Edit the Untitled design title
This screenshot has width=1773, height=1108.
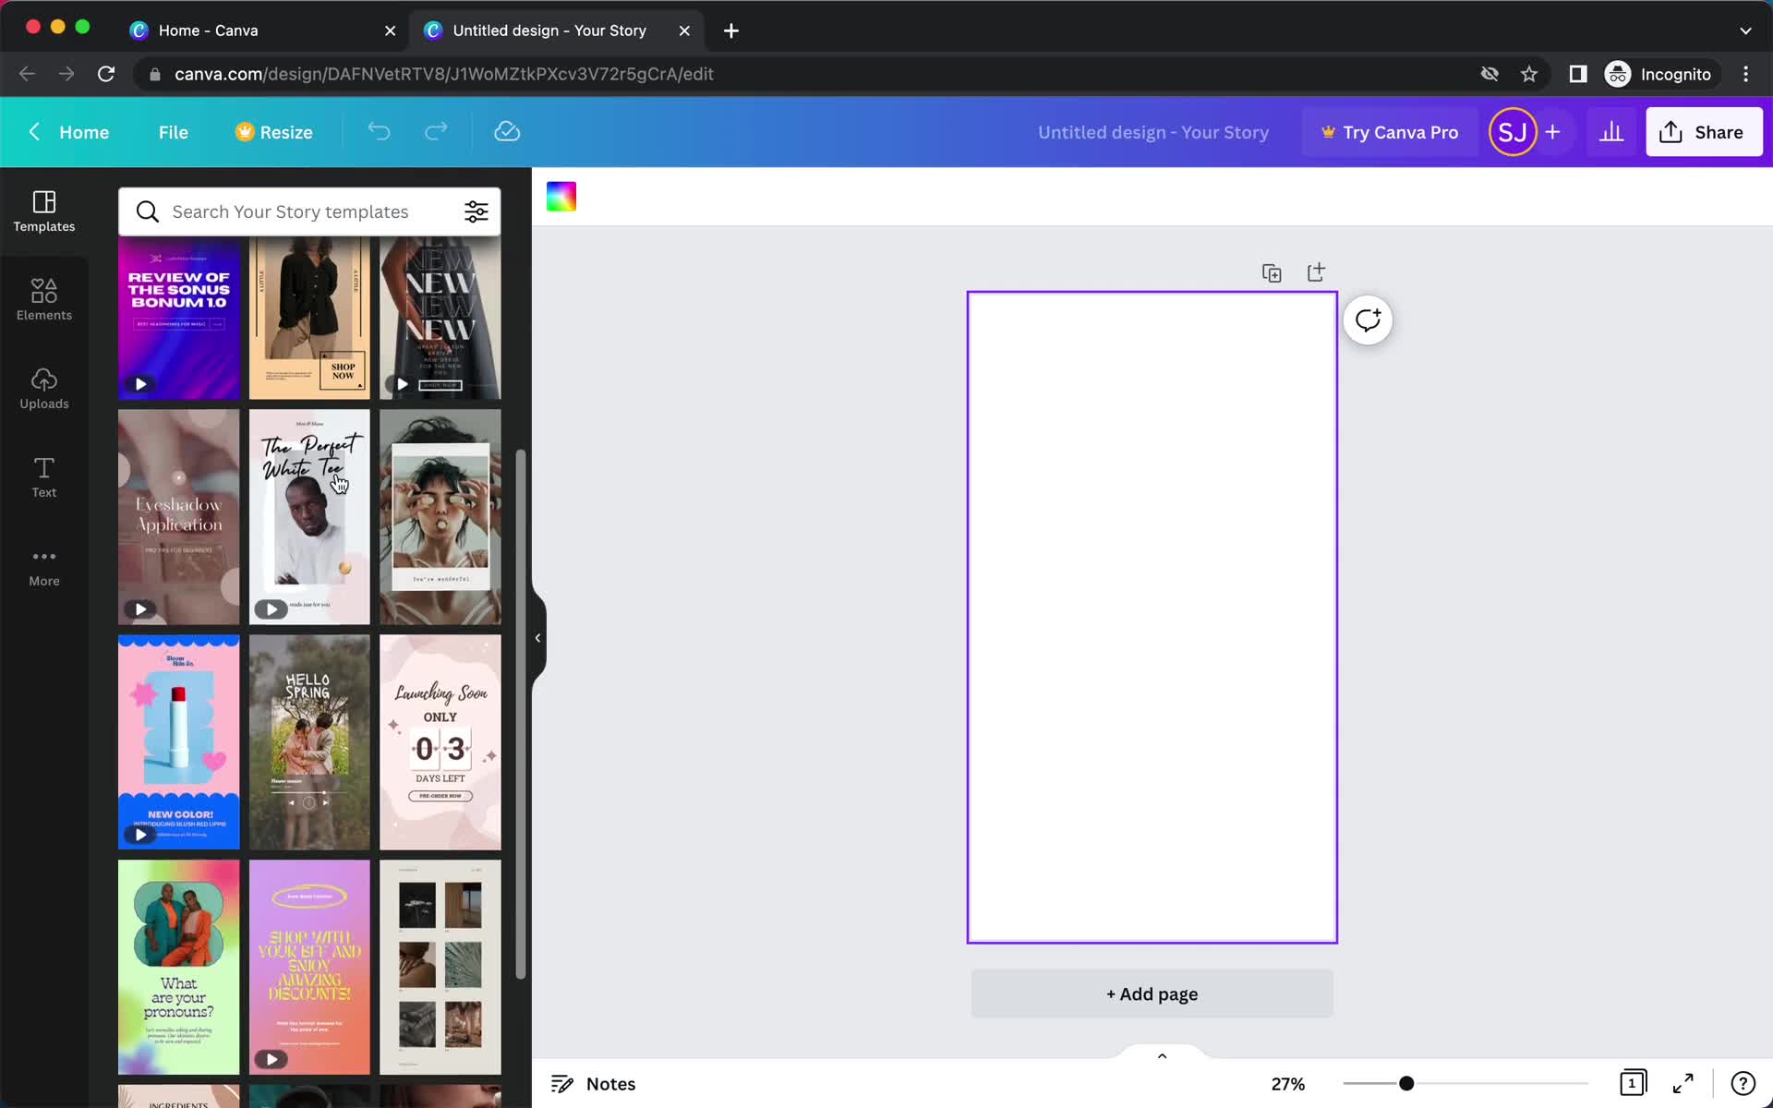(1152, 132)
